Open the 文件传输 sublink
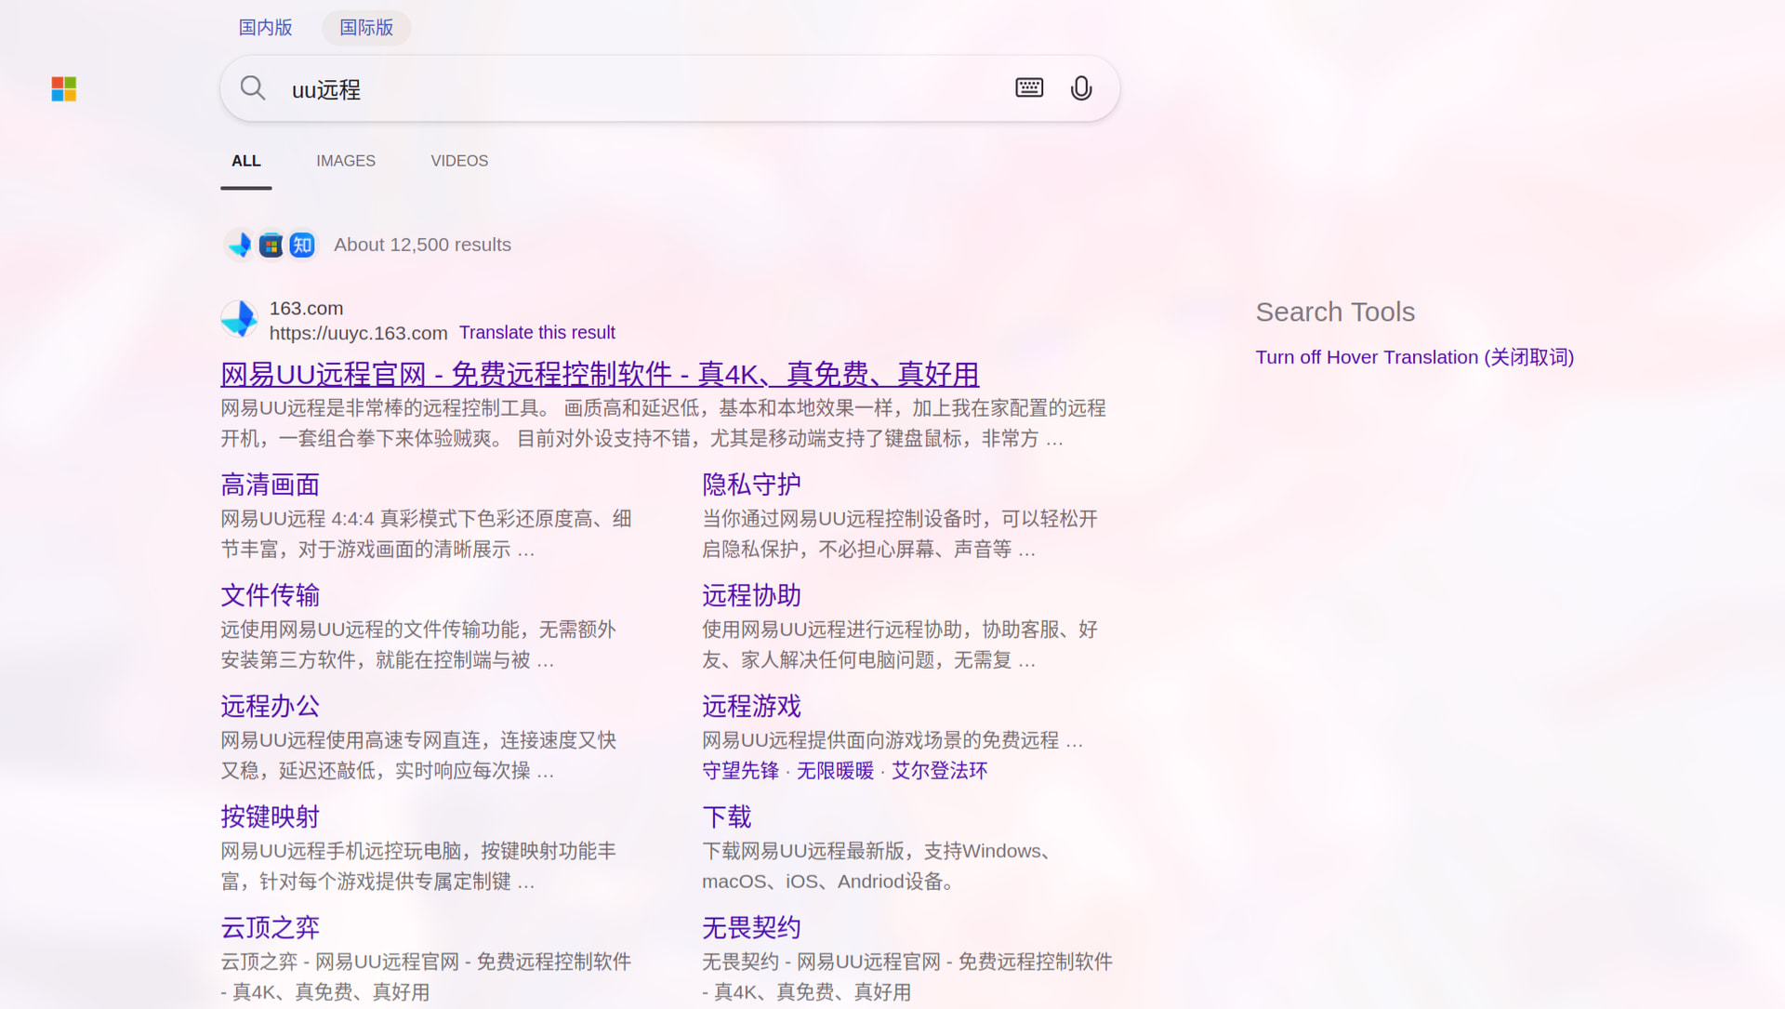 coord(271,595)
